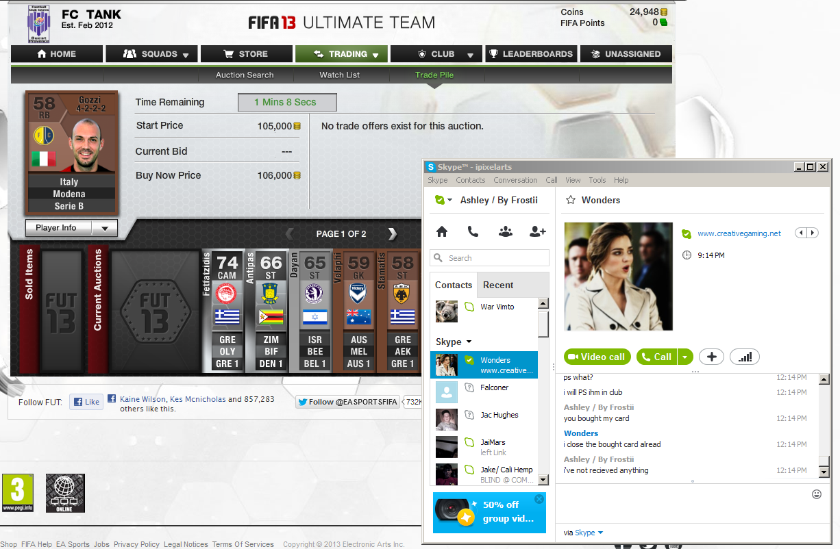
Task: Click the call quality signal bars button
Action: click(x=745, y=357)
